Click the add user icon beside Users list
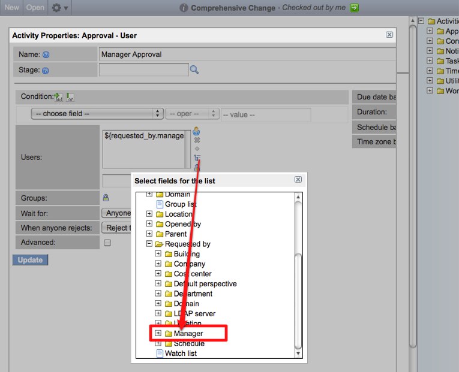Viewport: 459px width, 372px height. click(196, 131)
